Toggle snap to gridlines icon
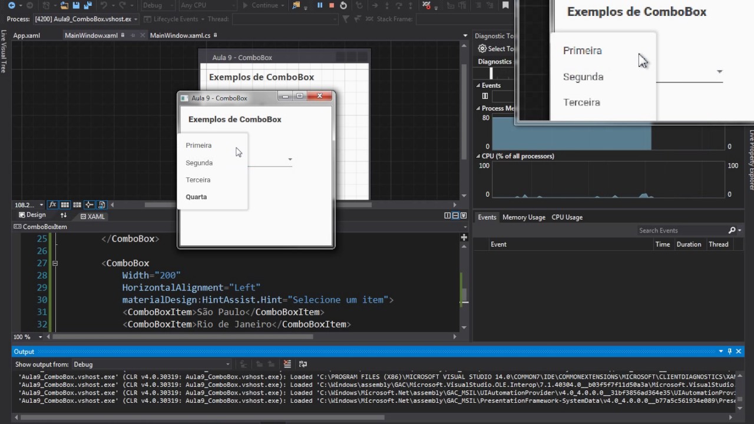754x424 pixels. click(x=77, y=205)
